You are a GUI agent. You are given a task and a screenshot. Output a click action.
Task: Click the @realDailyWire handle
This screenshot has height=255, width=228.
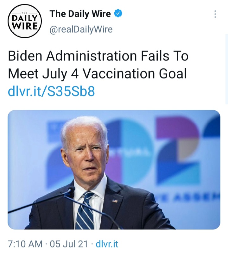[81, 29]
